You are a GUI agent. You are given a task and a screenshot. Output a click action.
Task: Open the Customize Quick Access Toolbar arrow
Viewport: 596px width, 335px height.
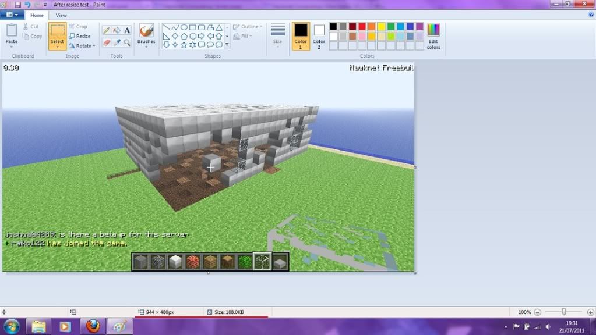coord(45,5)
